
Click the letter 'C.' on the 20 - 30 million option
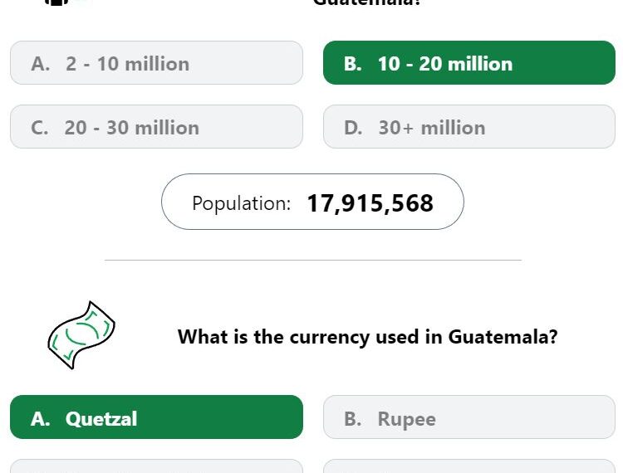(x=40, y=128)
